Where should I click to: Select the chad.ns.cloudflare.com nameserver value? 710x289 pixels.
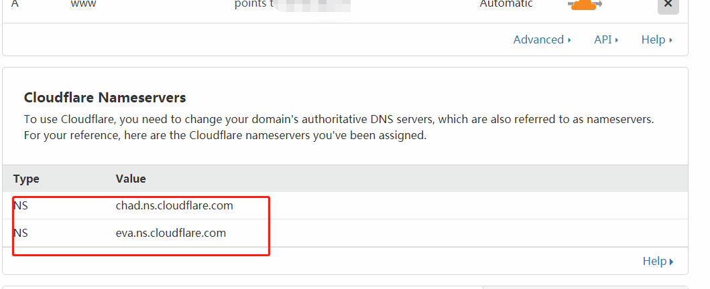coord(174,205)
